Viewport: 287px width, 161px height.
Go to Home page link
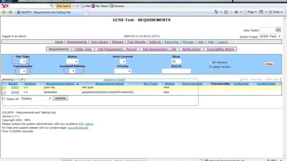pos(59,42)
